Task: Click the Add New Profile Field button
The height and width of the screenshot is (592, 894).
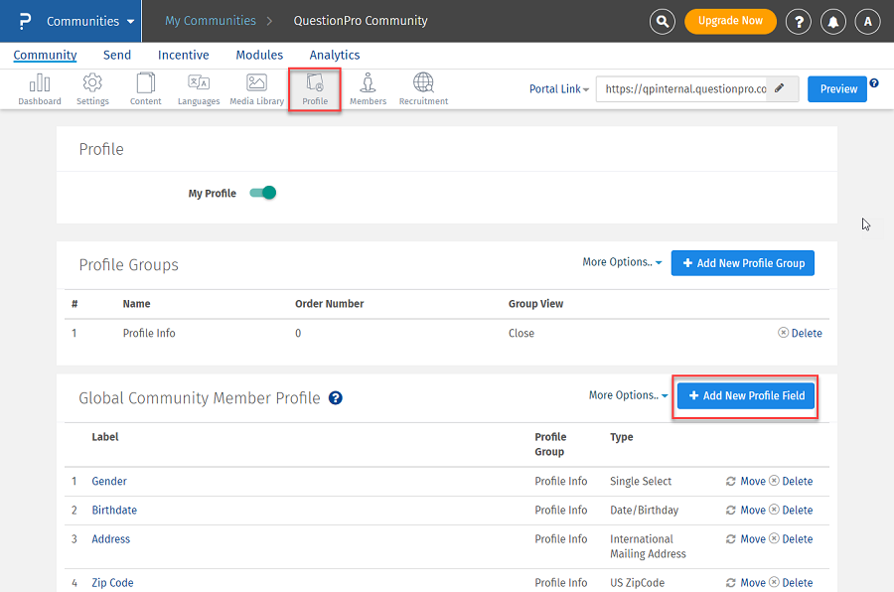Action: [746, 395]
